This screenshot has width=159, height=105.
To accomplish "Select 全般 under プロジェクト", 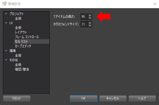I will click(x=18, y=18).
